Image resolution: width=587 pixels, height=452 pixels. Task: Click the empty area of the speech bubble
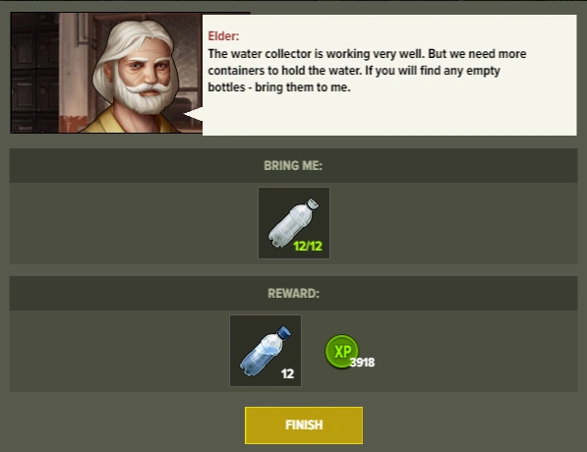(x=389, y=114)
